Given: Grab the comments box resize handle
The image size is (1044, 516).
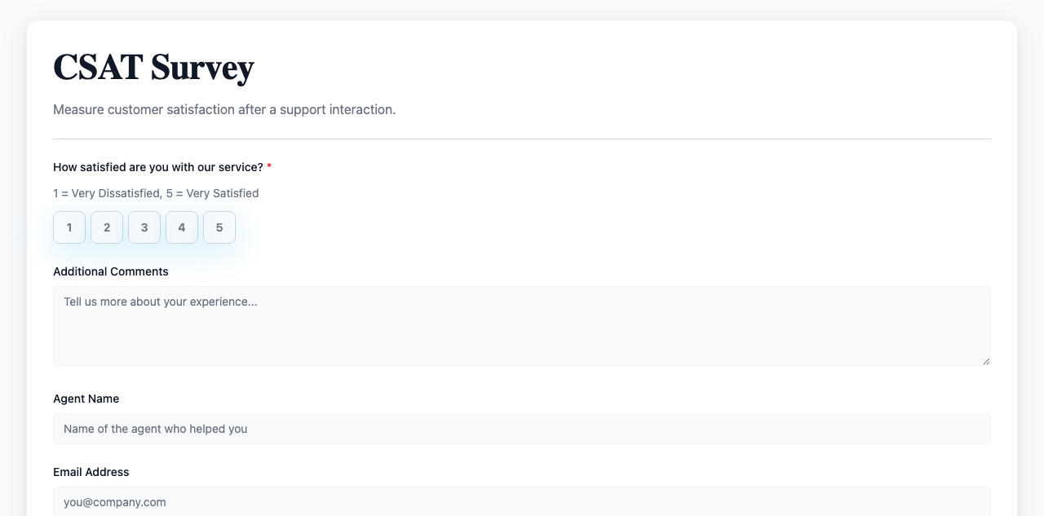Looking at the screenshot, I should [986, 361].
